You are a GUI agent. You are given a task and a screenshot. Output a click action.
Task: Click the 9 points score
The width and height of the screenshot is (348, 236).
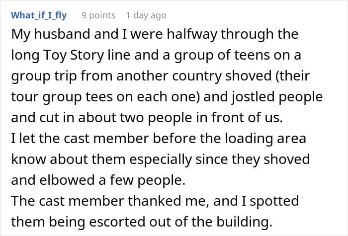pyautogui.click(x=98, y=15)
